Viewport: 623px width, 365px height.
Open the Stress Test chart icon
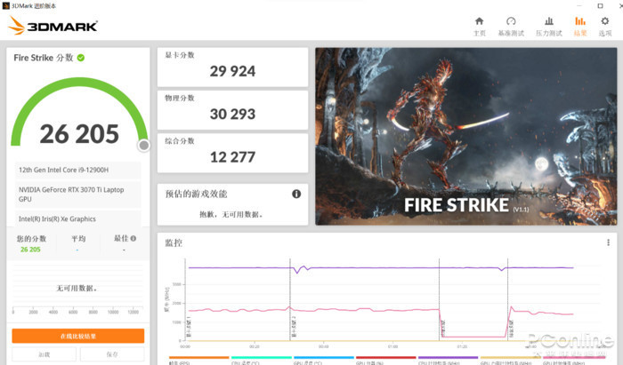(x=549, y=21)
